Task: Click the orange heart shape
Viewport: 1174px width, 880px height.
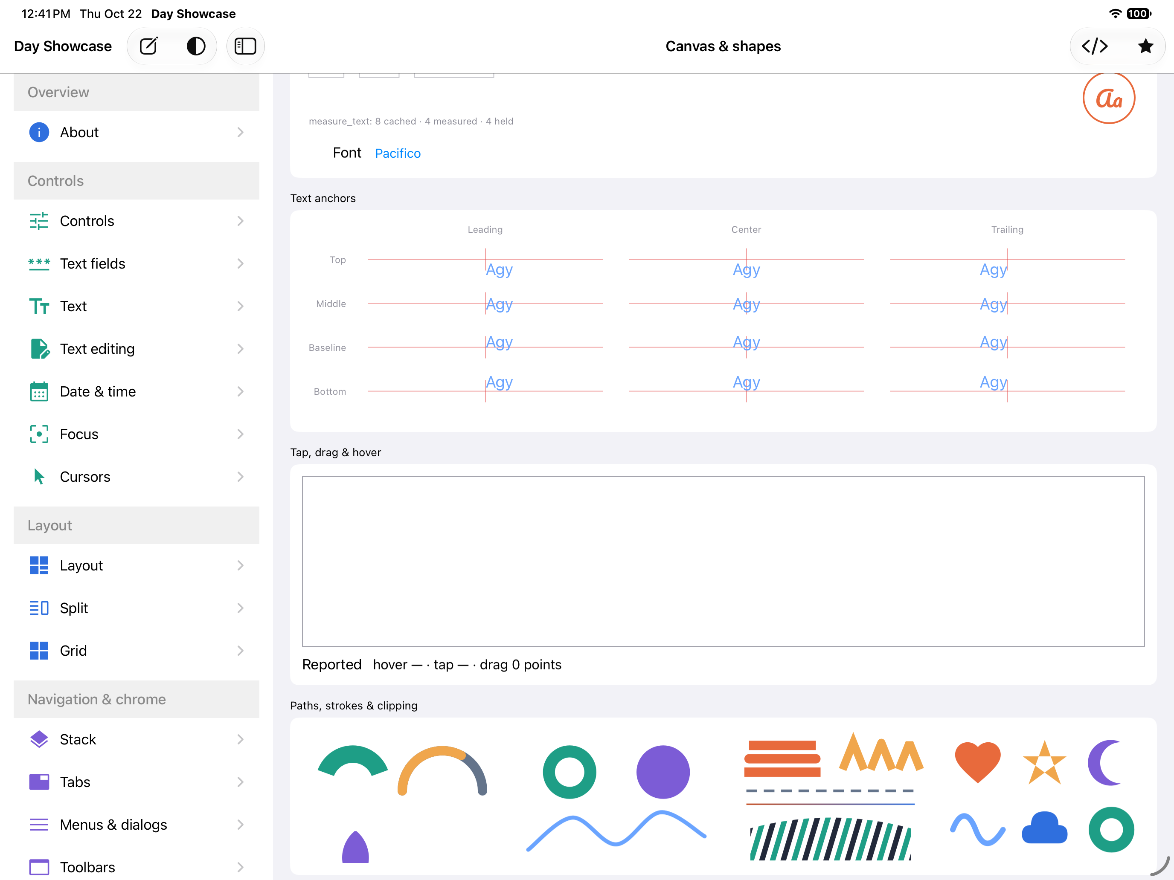Action: [978, 762]
